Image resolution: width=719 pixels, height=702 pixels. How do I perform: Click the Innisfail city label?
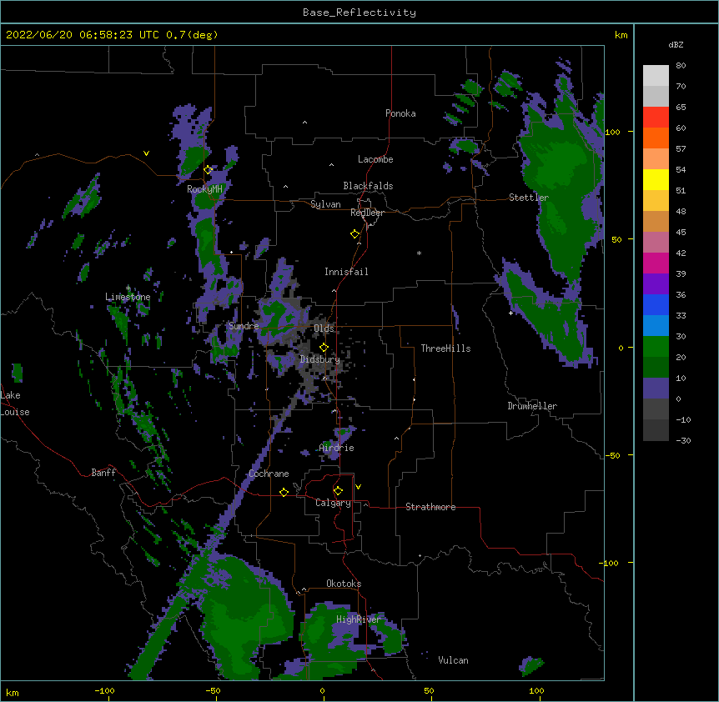coord(346,272)
